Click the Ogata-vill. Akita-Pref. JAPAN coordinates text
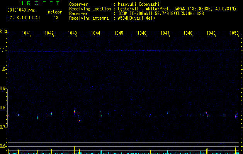This screenshot has height=154, width=243. click(177, 9)
